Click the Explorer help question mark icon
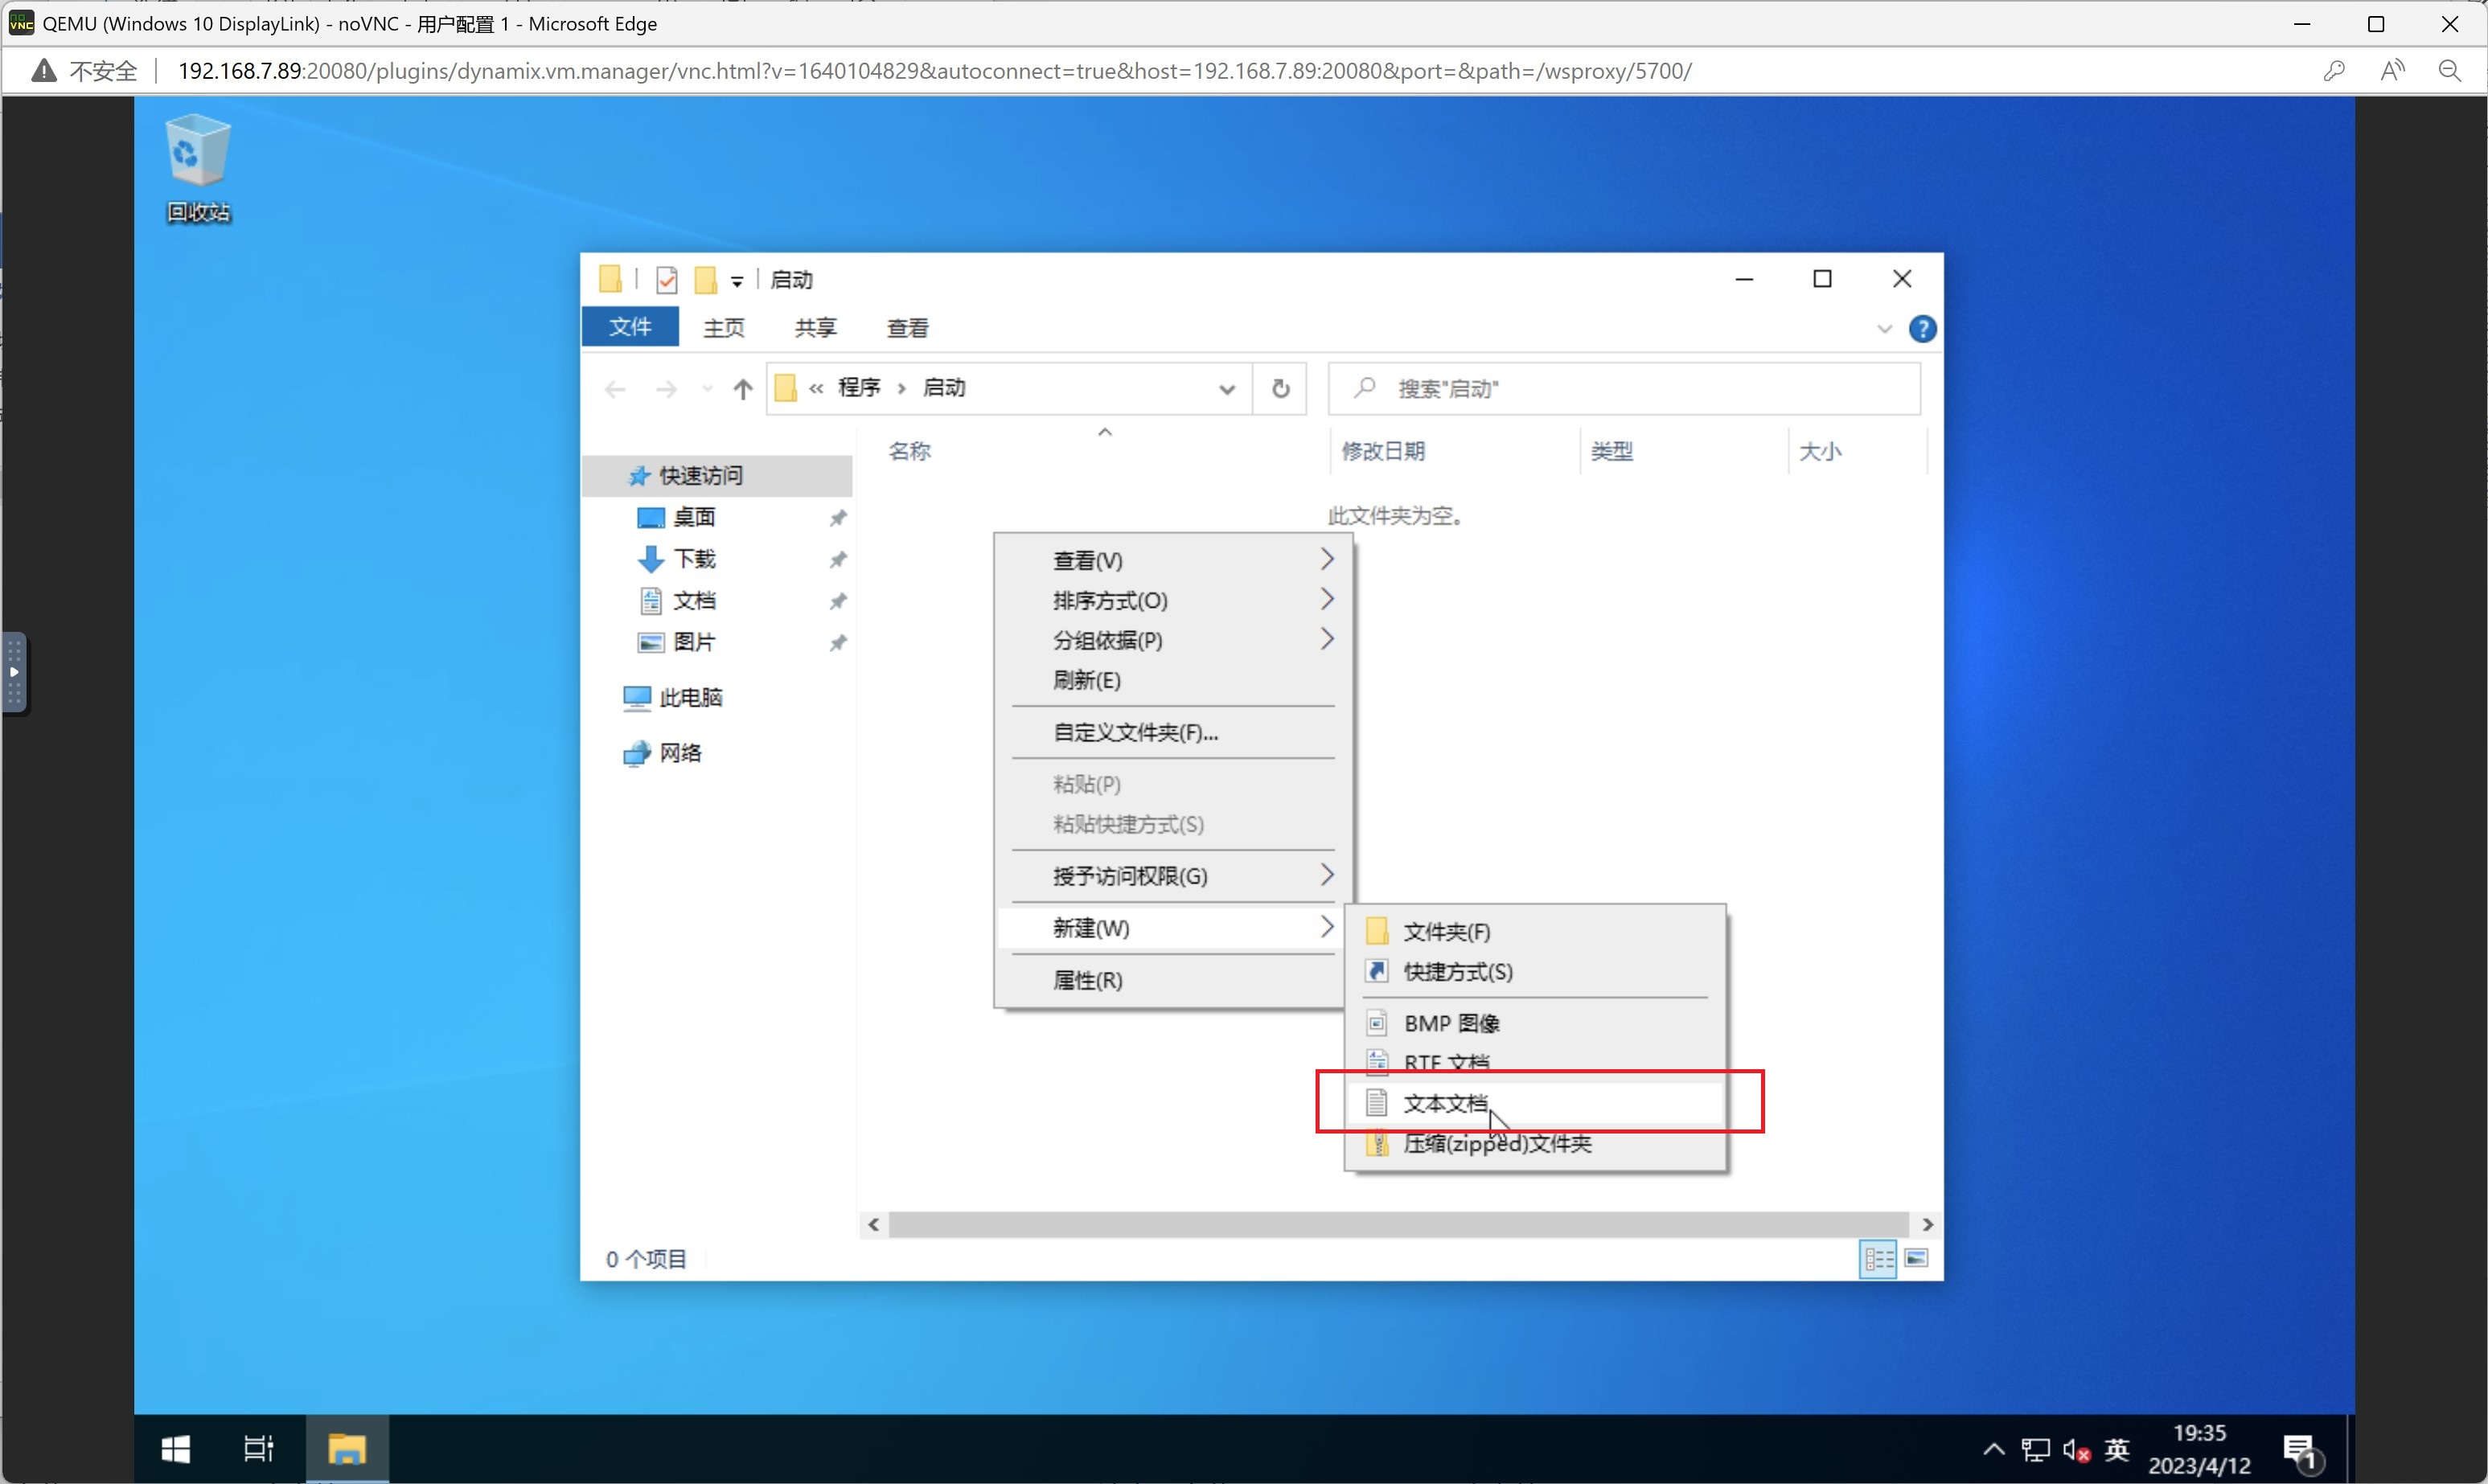This screenshot has height=1484, width=2488. tap(1921, 329)
